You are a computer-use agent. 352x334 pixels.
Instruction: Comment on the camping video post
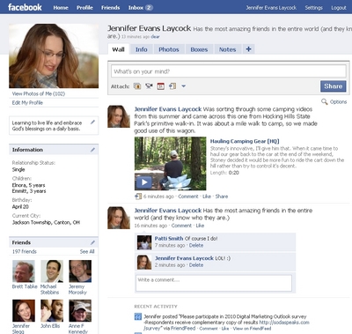(188, 197)
